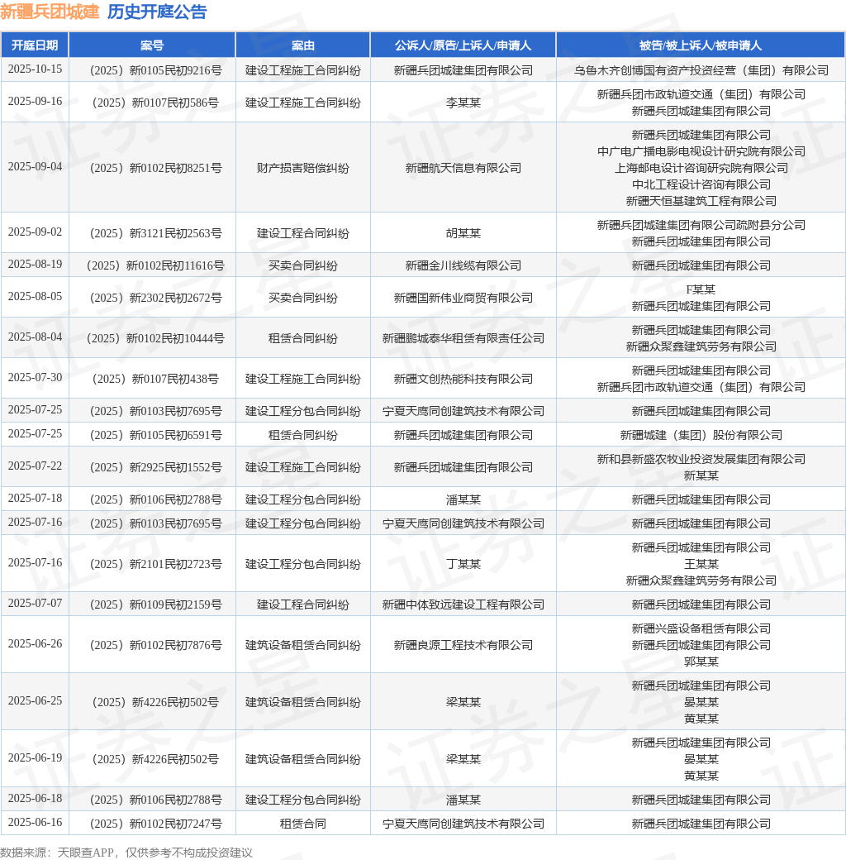Click case number (2025)新0102民初7876号
The height and width of the screenshot is (860, 846).
coord(155,646)
